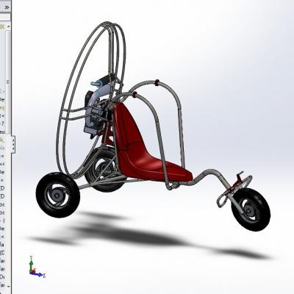Click the feature tree scrollbar thumb grip

coord(9,82)
